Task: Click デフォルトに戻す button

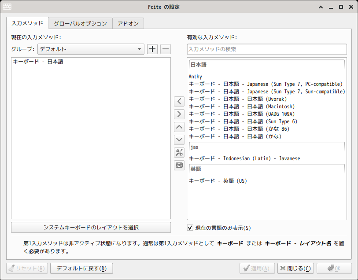Action: tap(81, 269)
